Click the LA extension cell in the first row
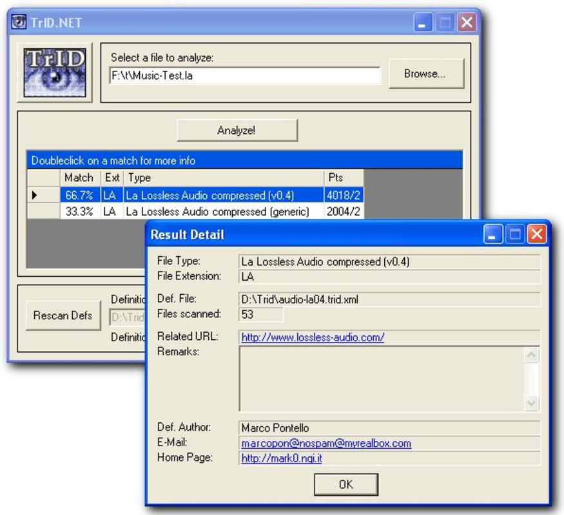 (112, 195)
